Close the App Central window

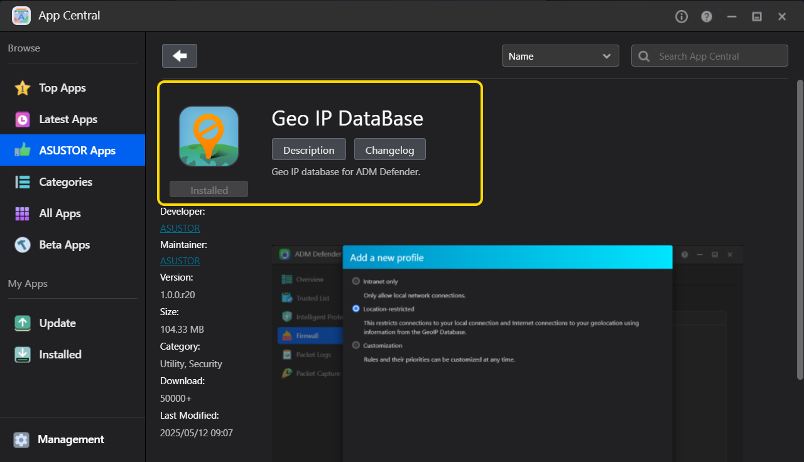pyautogui.click(x=782, y=17)
